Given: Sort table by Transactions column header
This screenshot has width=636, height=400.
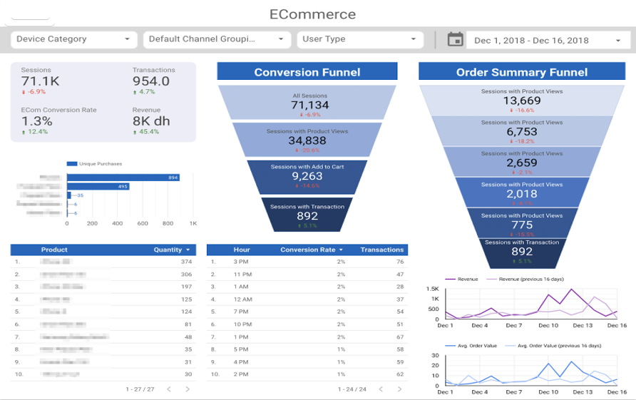Looking at the screenshot, I should point(382,250).
